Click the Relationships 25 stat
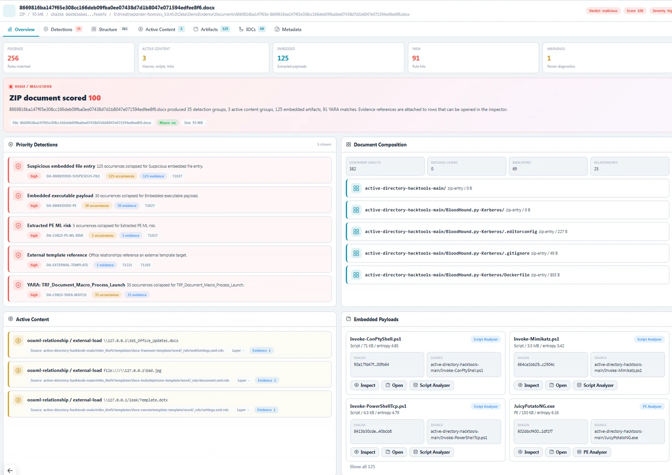 click(630, 166)
